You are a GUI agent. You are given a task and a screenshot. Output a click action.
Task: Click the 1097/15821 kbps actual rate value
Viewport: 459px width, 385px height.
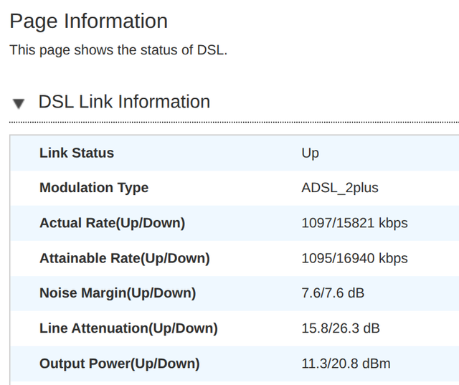click(354, 223)
